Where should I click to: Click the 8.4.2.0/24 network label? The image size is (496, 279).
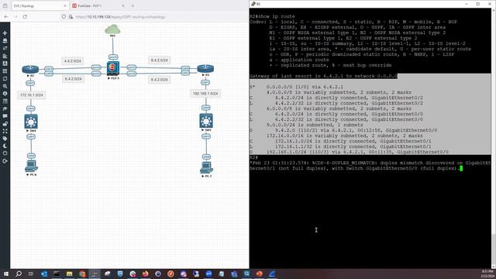tap(160, 79)
